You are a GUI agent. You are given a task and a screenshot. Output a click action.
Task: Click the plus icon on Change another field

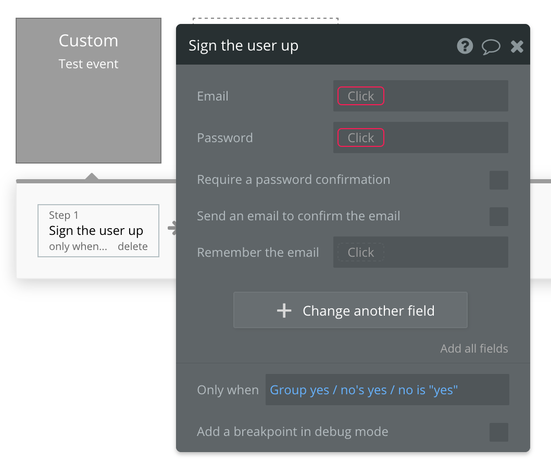coord(284,311)
